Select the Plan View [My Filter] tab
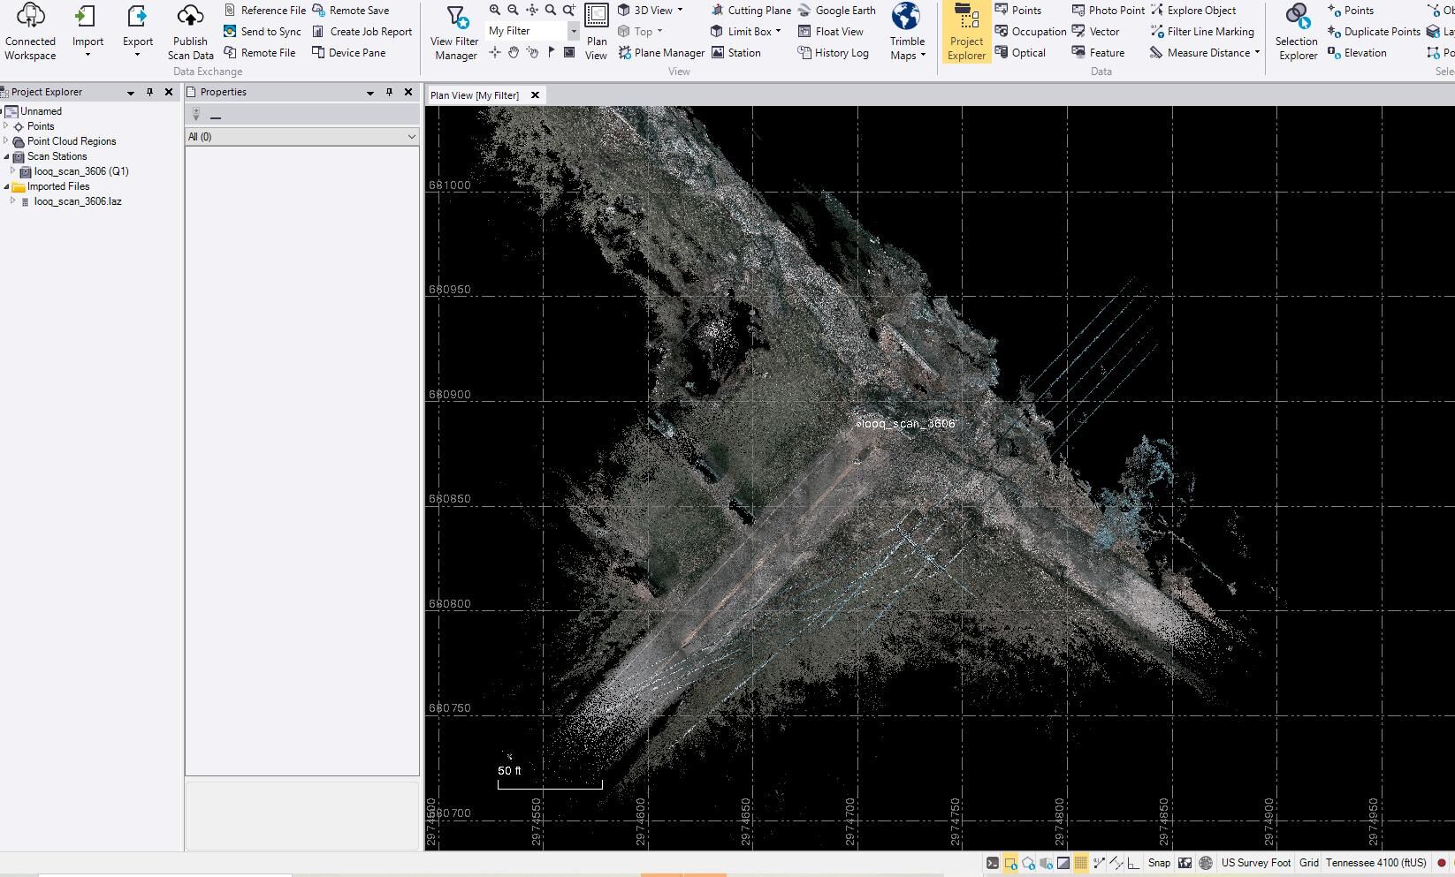Screen dimensions: 1455x877 click(475, 95)
